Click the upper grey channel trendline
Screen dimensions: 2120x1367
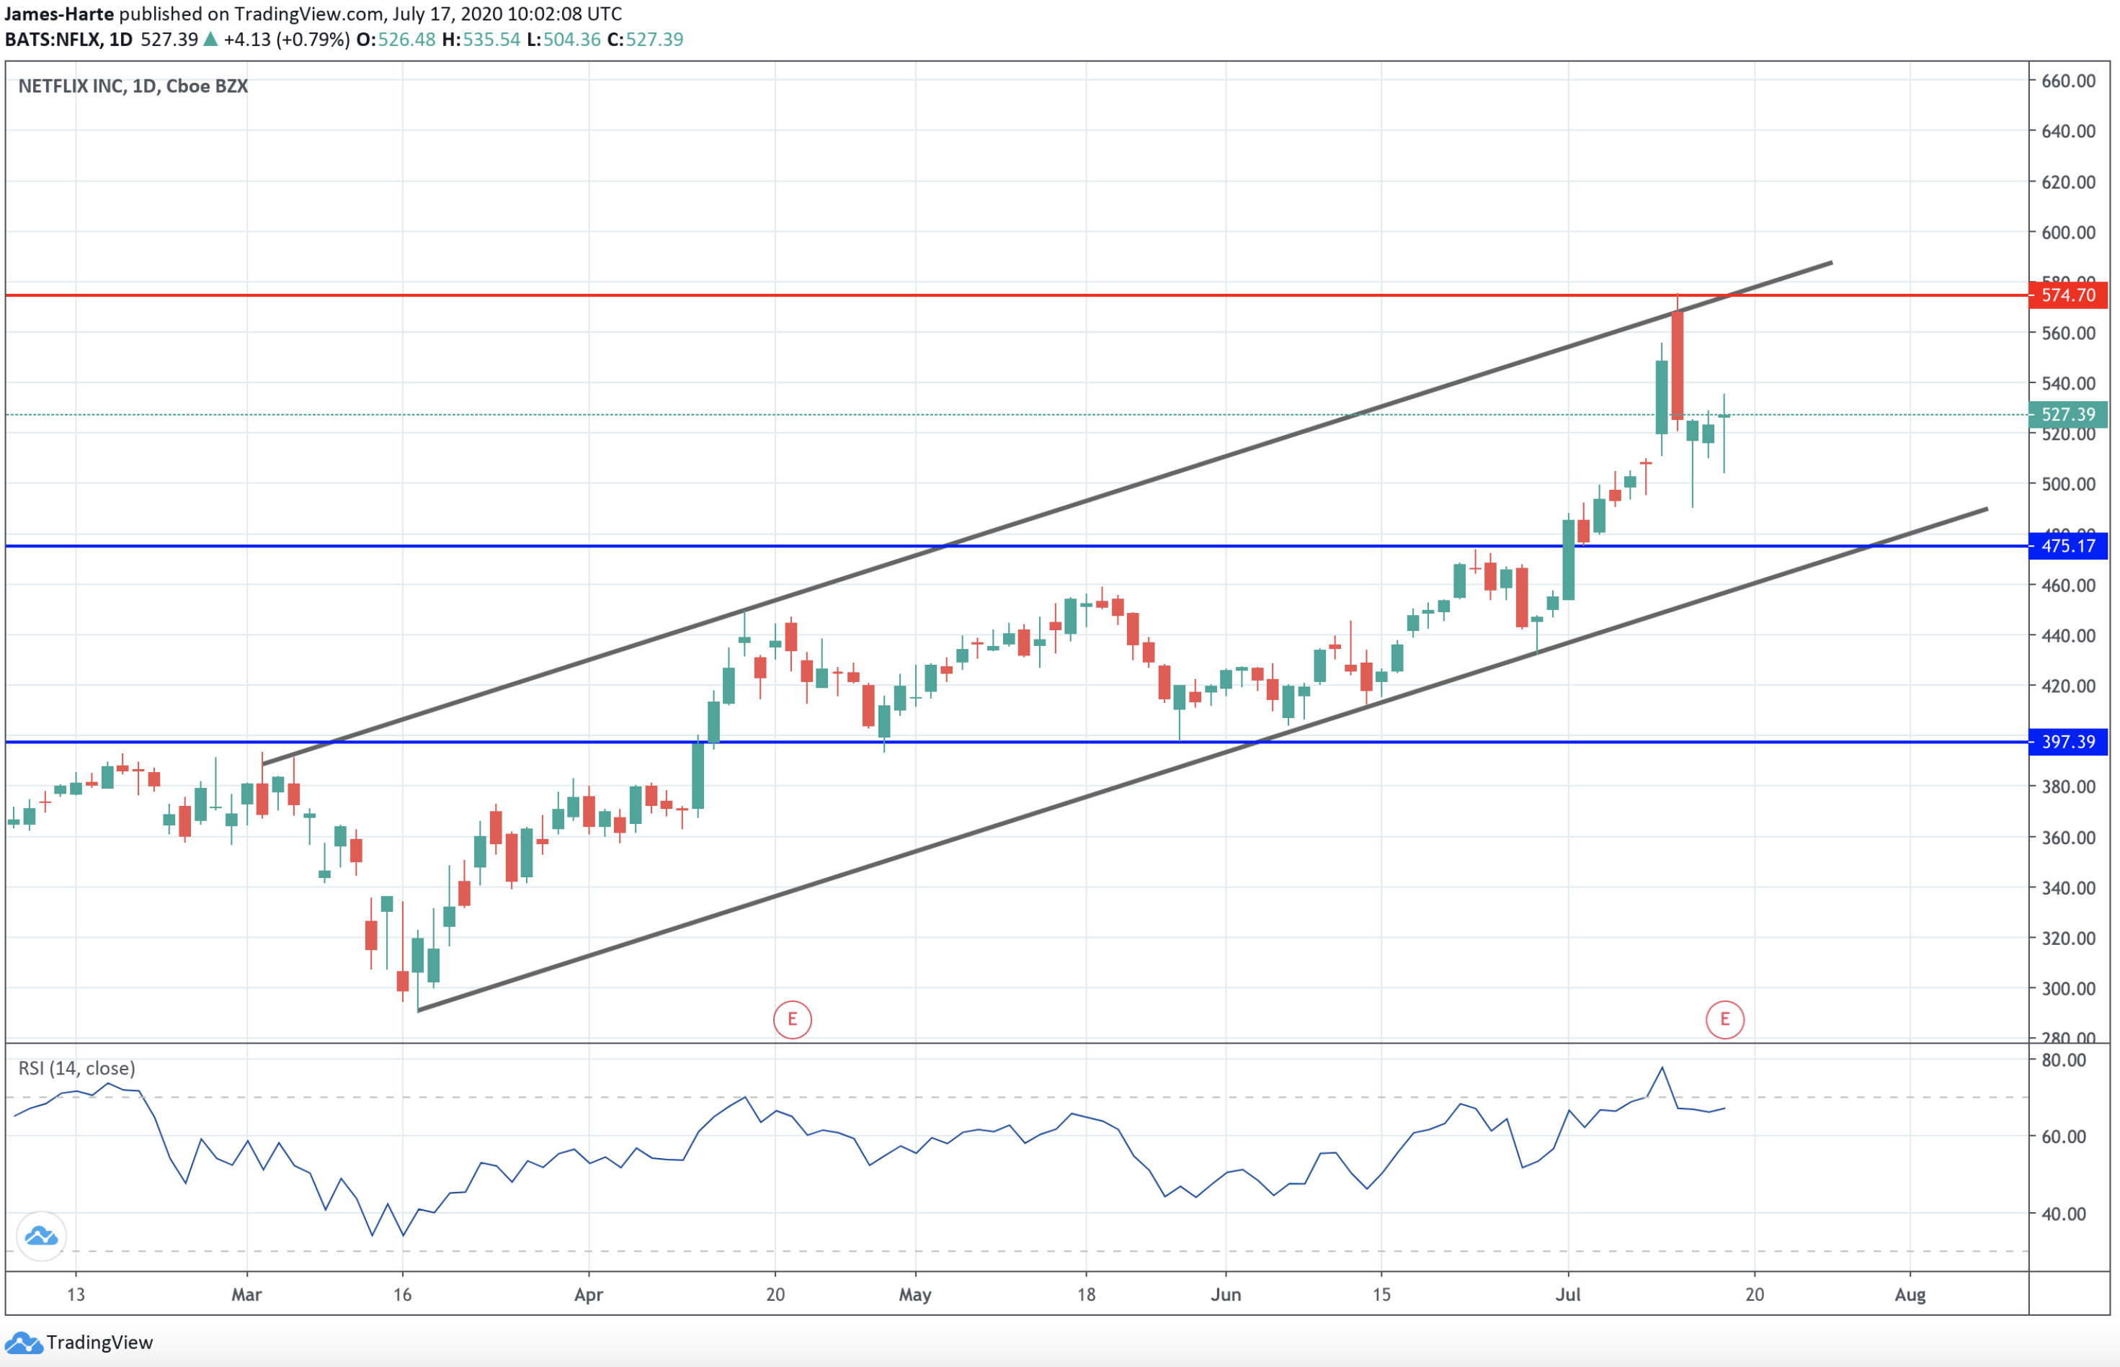[1154, 480]
